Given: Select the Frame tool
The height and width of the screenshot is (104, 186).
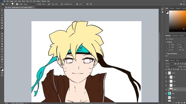Looking at the screenshot, I should pos(2,23).
